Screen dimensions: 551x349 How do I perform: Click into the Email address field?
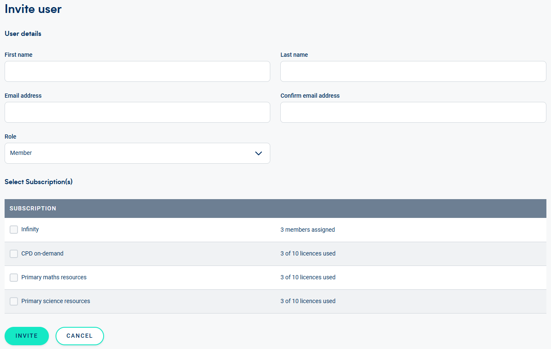[137, 112]
